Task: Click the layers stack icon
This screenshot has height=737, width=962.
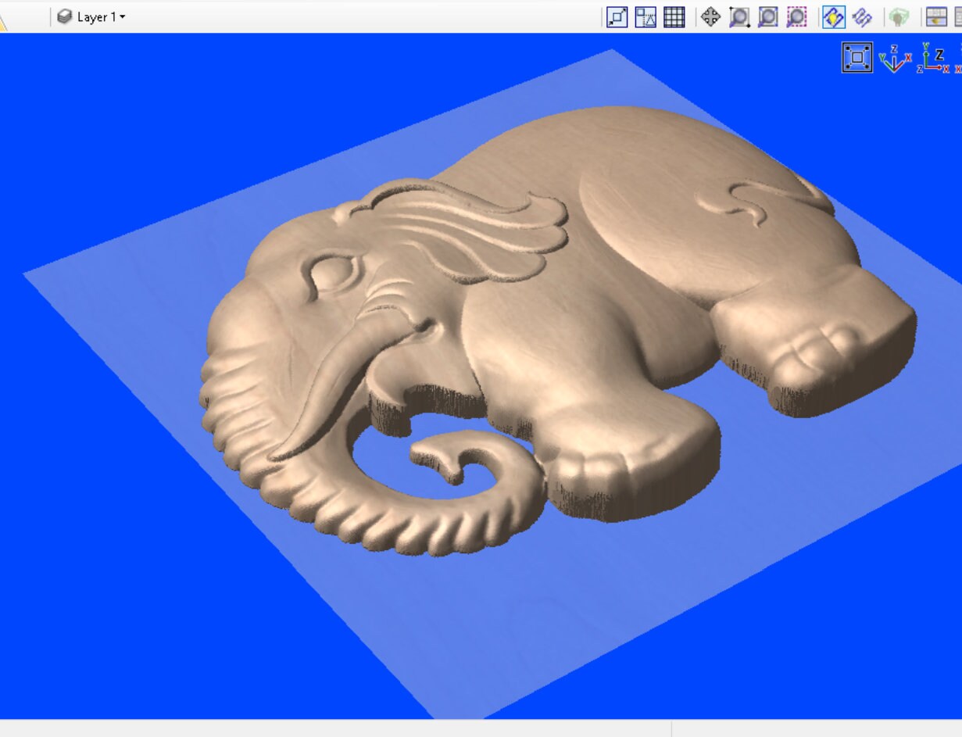Action: click(65, 16)
